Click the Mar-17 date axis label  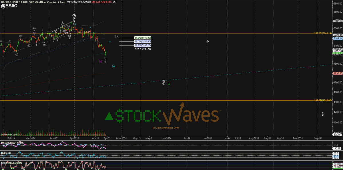pyautogui.click(x=54, y=138)
